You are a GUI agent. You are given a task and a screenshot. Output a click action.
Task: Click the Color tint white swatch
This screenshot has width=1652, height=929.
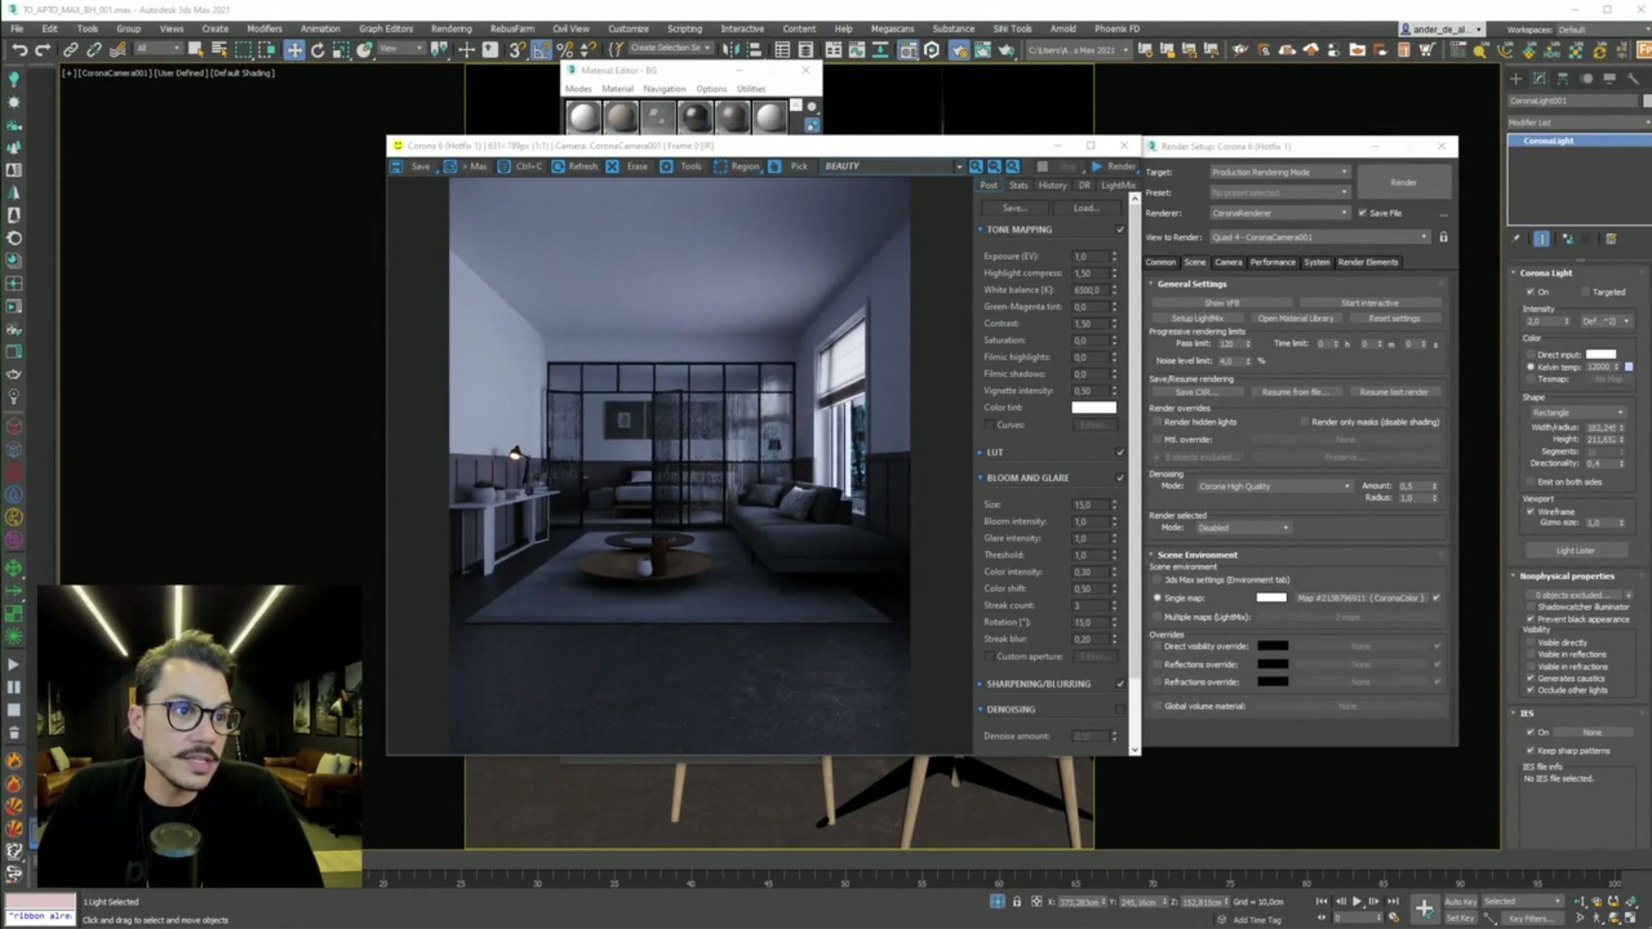click(x=1094, y=408)
